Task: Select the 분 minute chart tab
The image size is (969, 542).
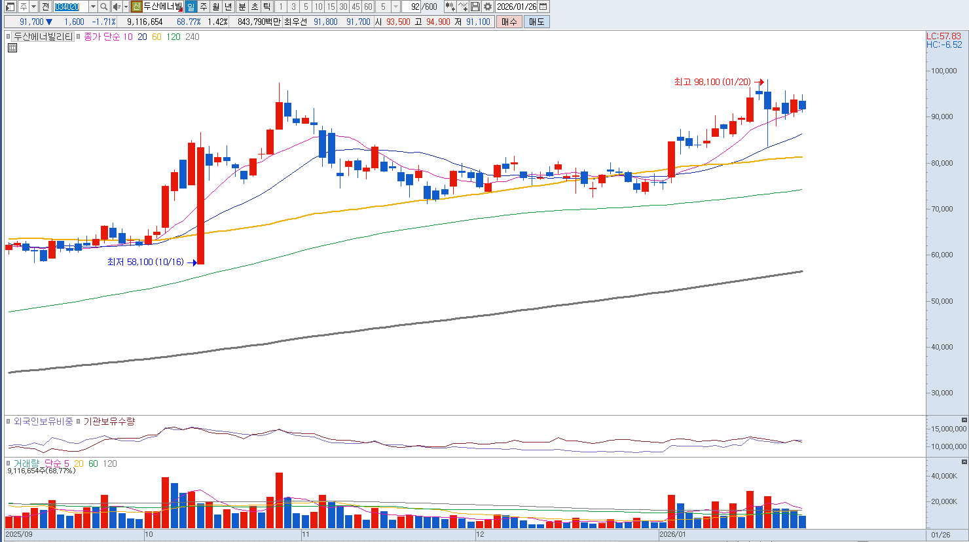Action: click(x=242, y=7)
